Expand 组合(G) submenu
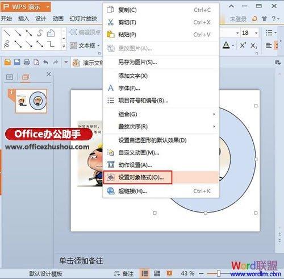 (x=161, y=114)
